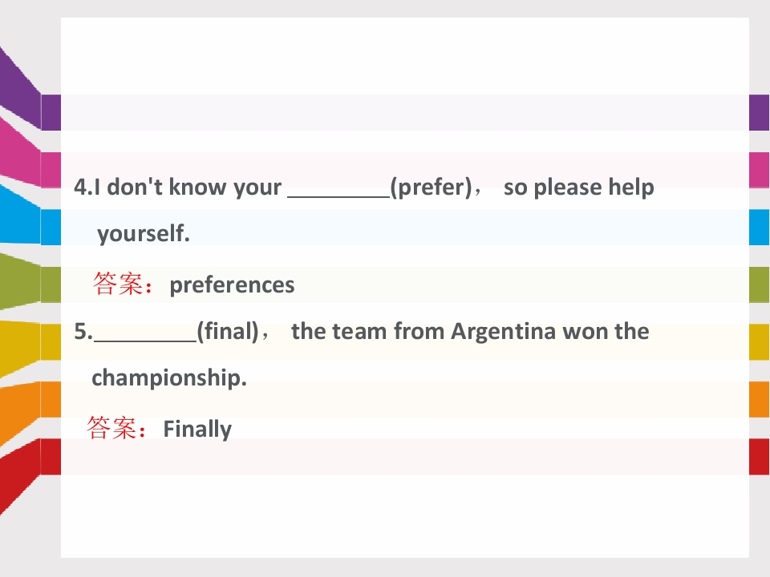Click the hint word (prefer) in parentheses
Screen dimensions: 770x577
point(432,188)
